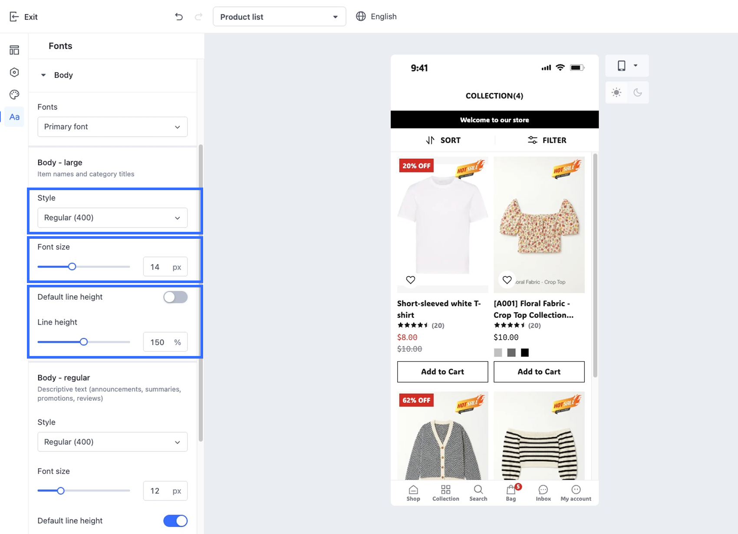Viewport: 738px width, 534px height.
Task: Switch preview to light mode sun icon
Action: (x=616, y=92)
